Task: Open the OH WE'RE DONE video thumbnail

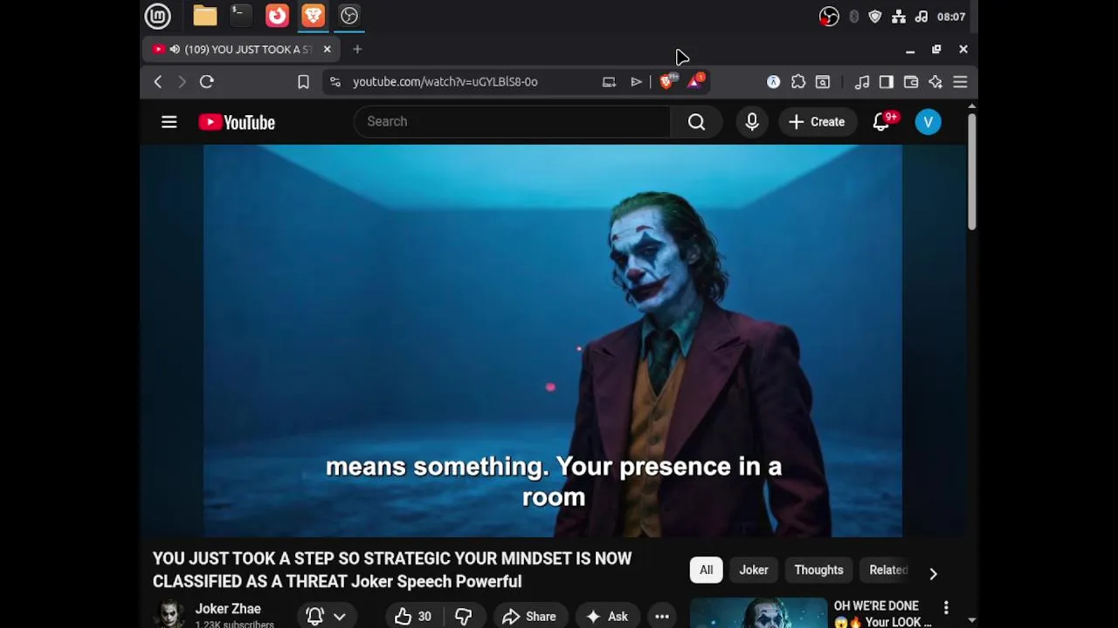Action: click(758, 613)
